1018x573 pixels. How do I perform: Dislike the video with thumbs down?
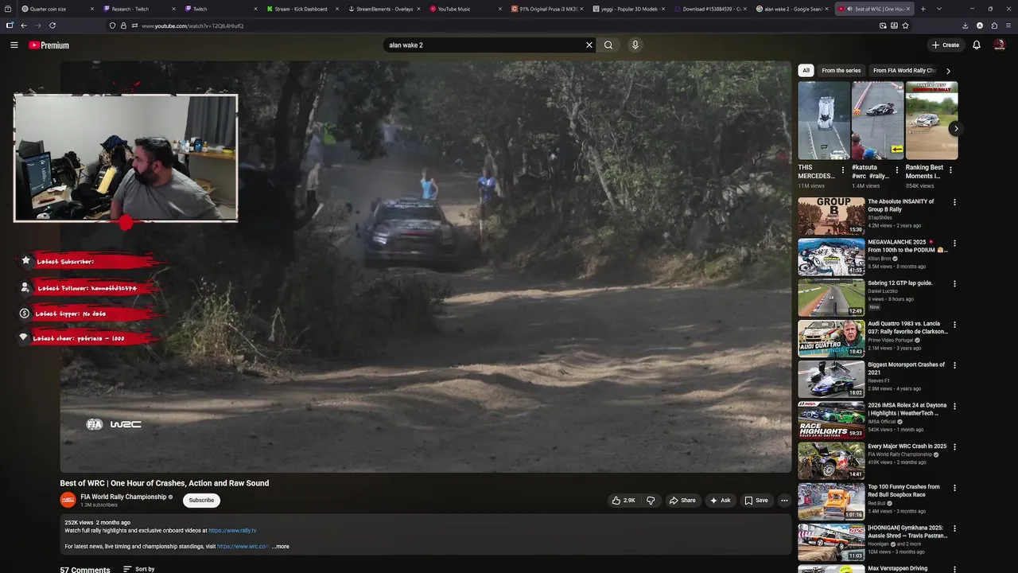coord(651,501)
